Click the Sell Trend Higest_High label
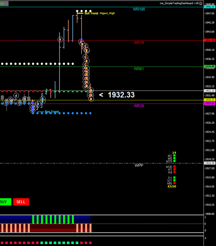 [100, 13]
